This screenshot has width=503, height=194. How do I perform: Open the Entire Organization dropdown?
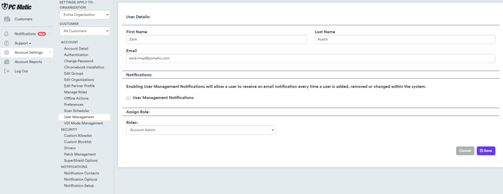(84, 15)
